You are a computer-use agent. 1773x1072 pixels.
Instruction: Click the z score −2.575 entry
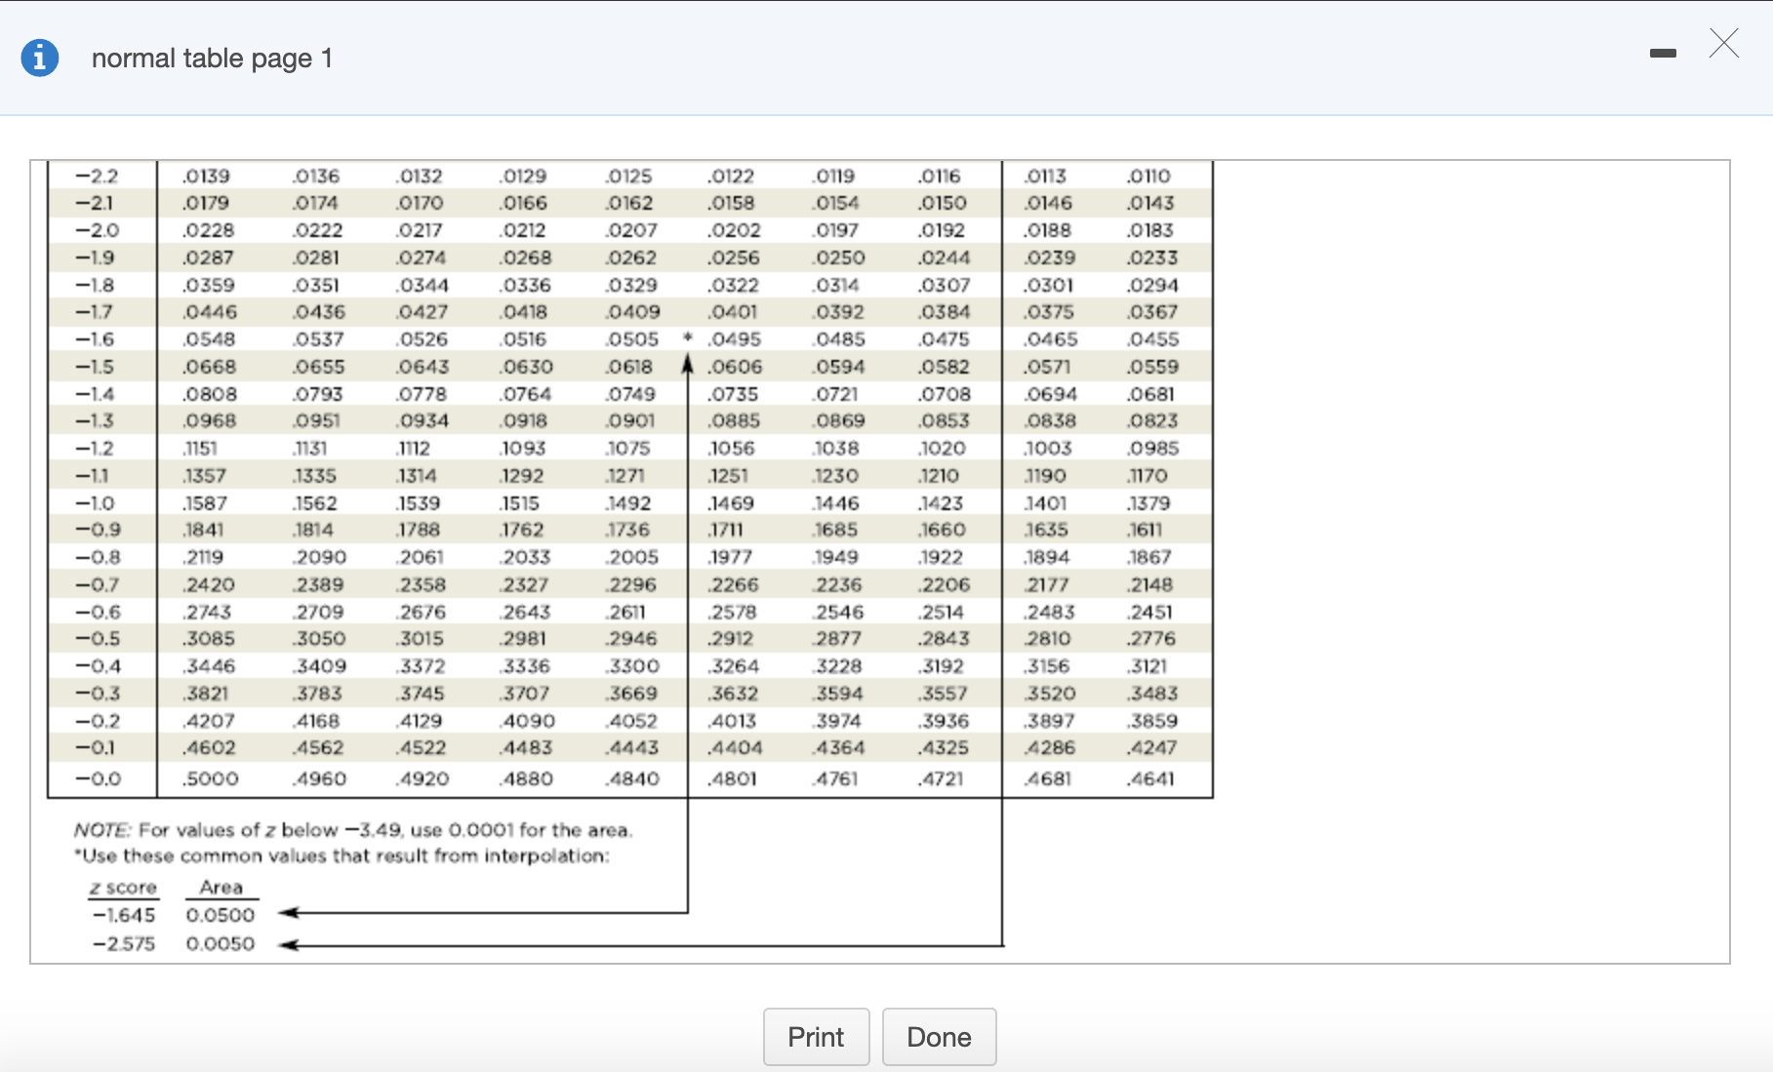[x=124, y=944]
